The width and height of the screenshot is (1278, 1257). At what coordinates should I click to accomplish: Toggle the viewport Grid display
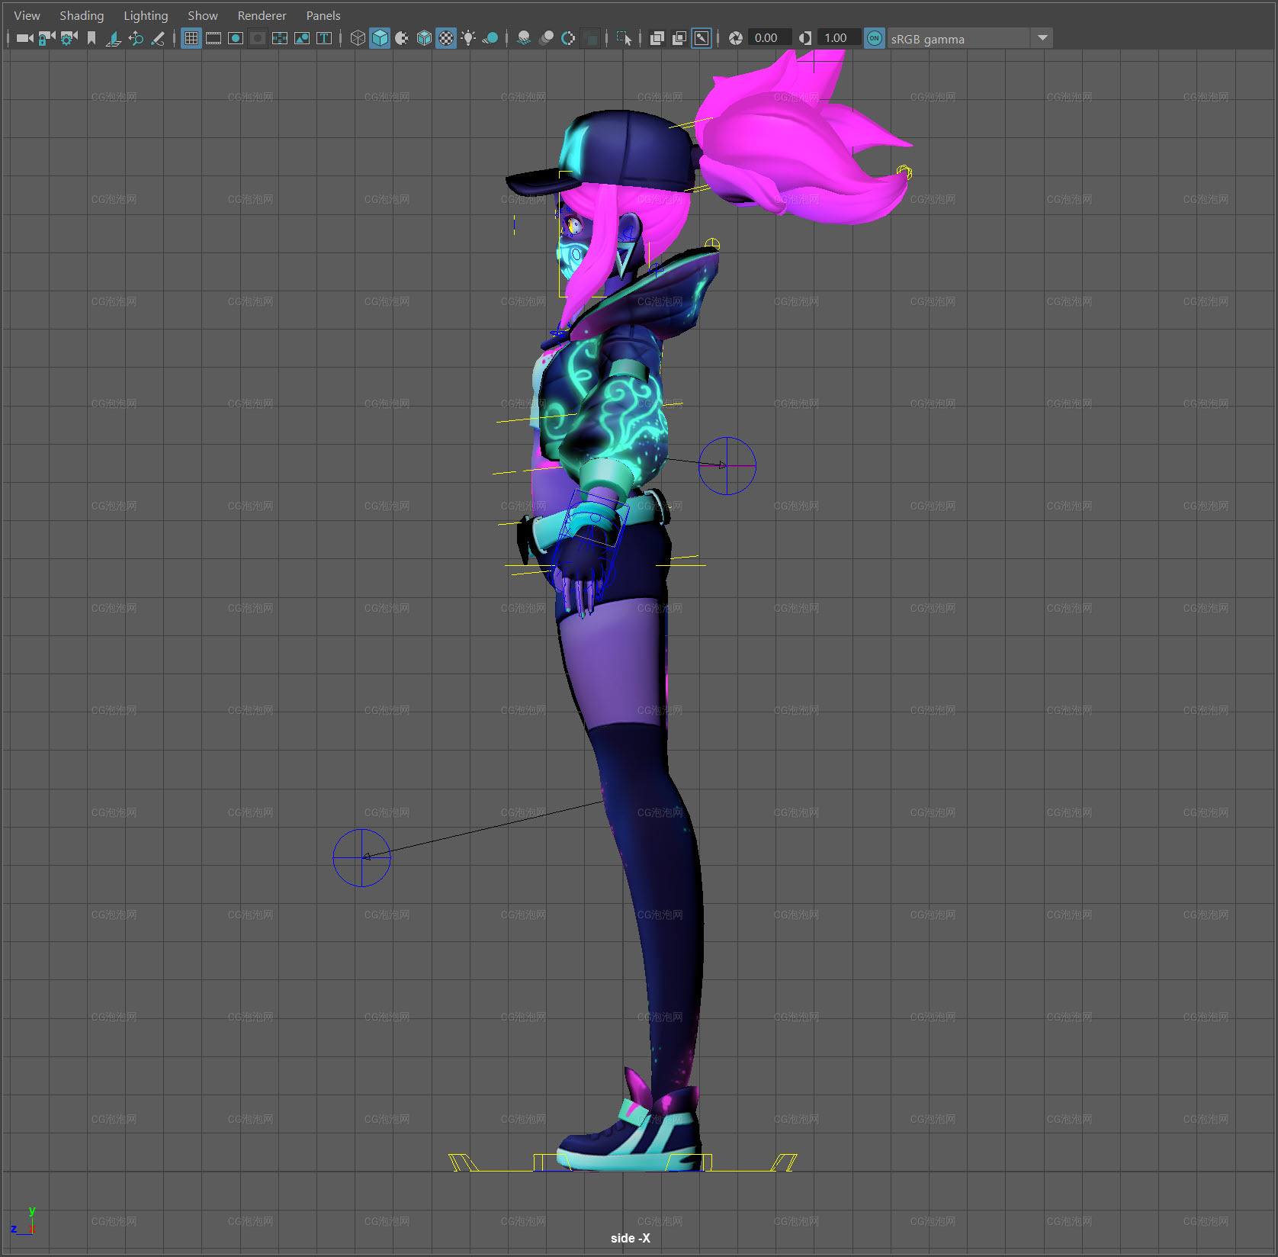click(191, 38)
